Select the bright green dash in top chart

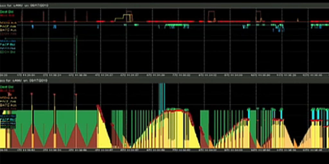pyautogui.click(x=136, y=24)
